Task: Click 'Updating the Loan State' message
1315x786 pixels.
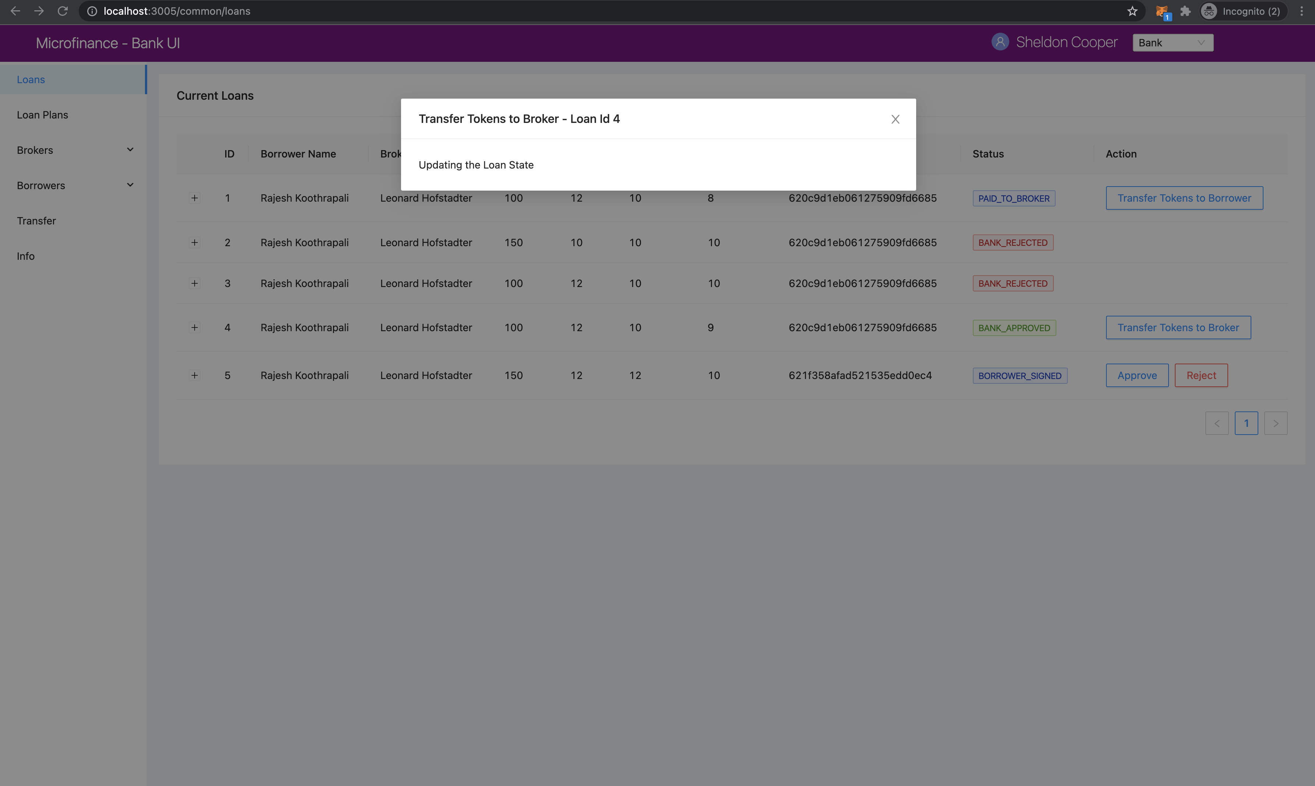Action: pos(476,165)
